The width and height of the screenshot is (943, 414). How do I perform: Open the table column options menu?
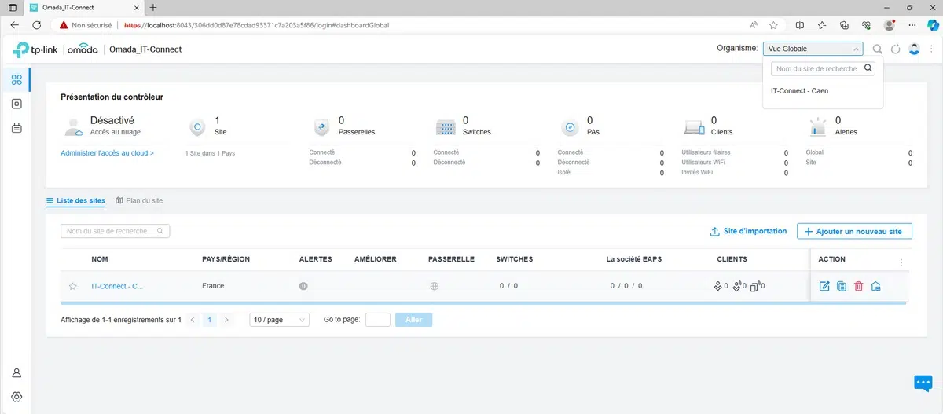901,262
